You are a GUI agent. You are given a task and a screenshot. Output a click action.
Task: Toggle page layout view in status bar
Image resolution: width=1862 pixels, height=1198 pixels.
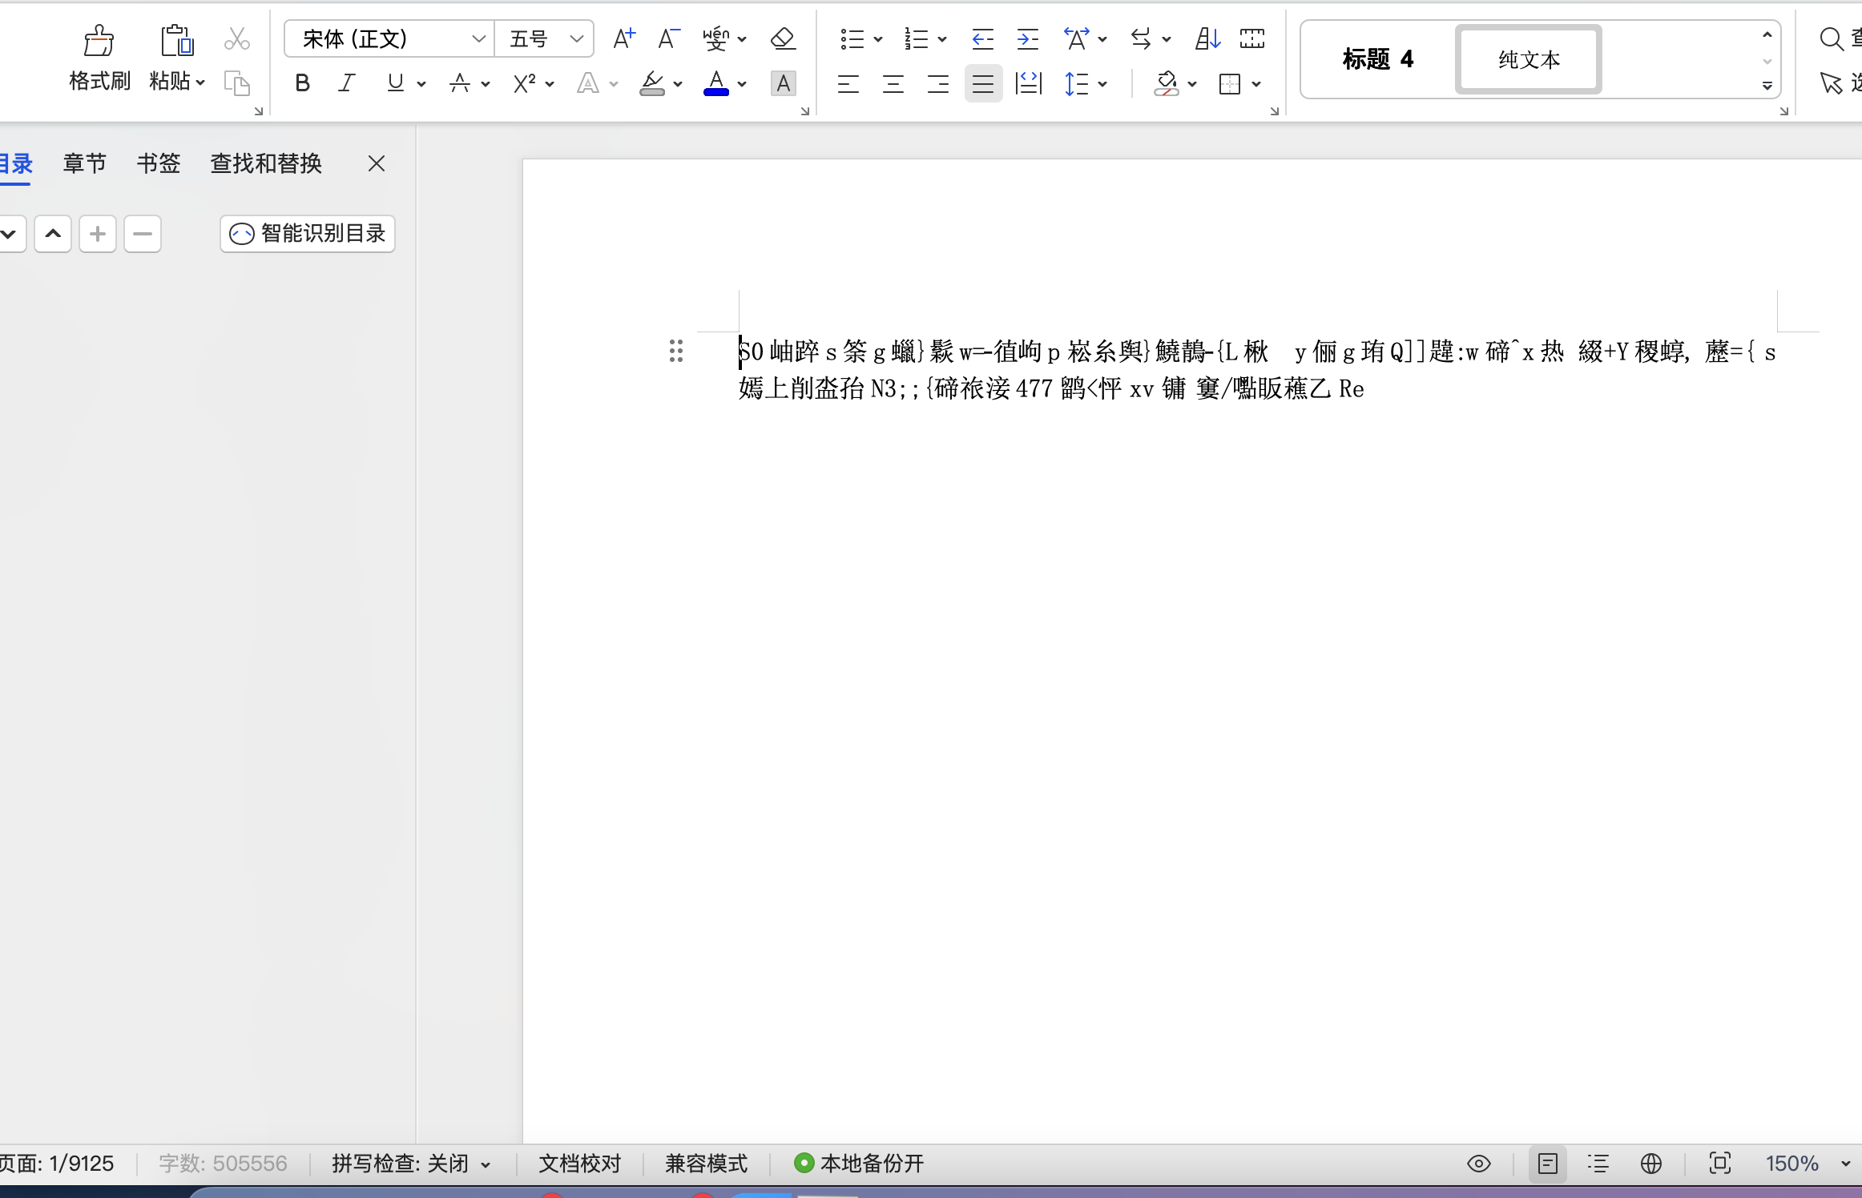[x=1547, y=1163]
